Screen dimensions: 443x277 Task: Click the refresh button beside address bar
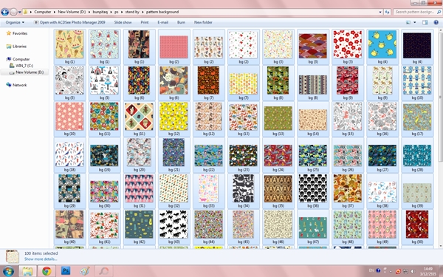[387, 12]
